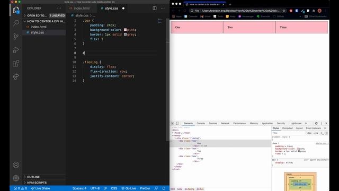Open the Live Share view icon
This screenshot has width=339, height=191.
click(x=16, y=76)
